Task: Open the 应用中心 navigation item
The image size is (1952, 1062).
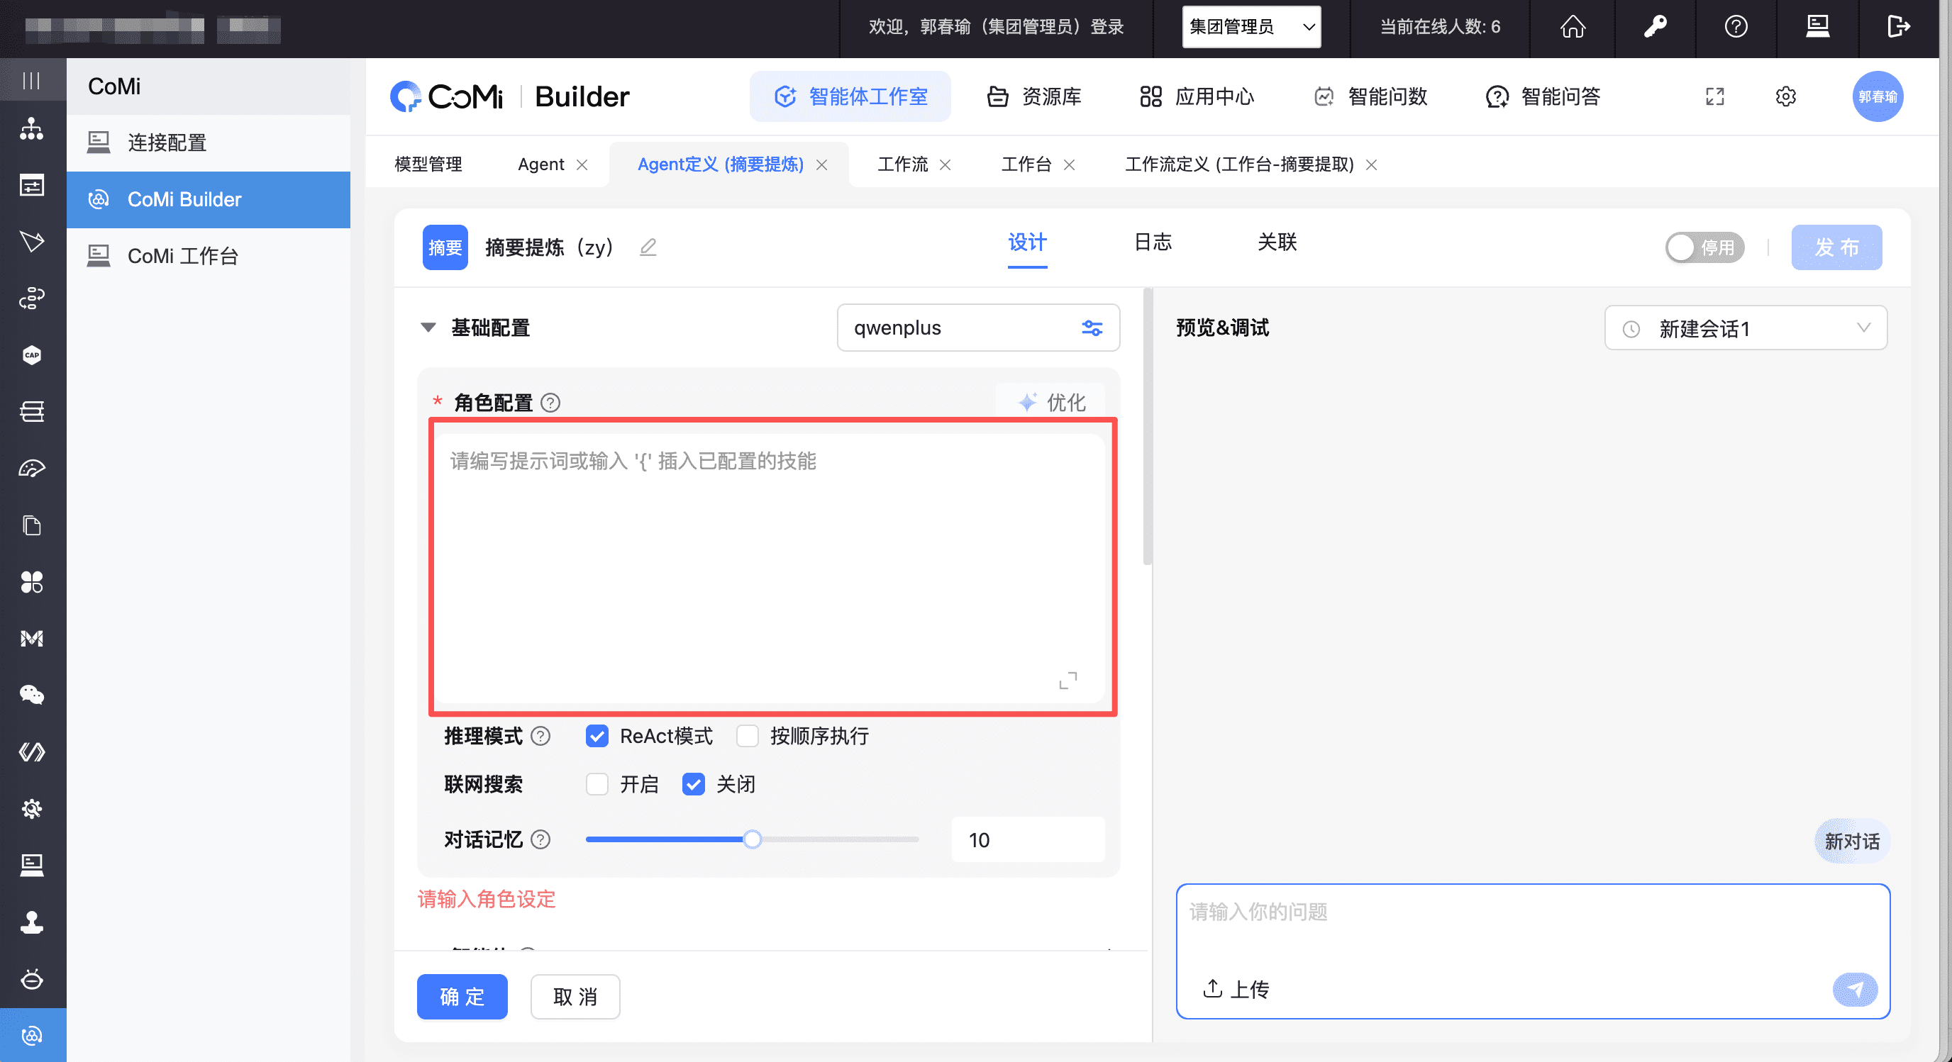Action: pos(1197,96)
